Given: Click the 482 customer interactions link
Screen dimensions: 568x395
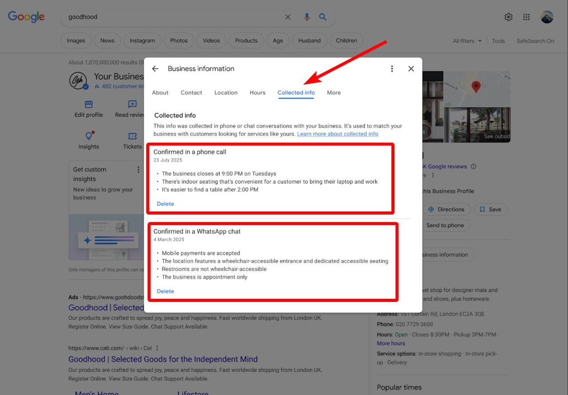Looking at the screenshot, I should (x=120, y=86).
